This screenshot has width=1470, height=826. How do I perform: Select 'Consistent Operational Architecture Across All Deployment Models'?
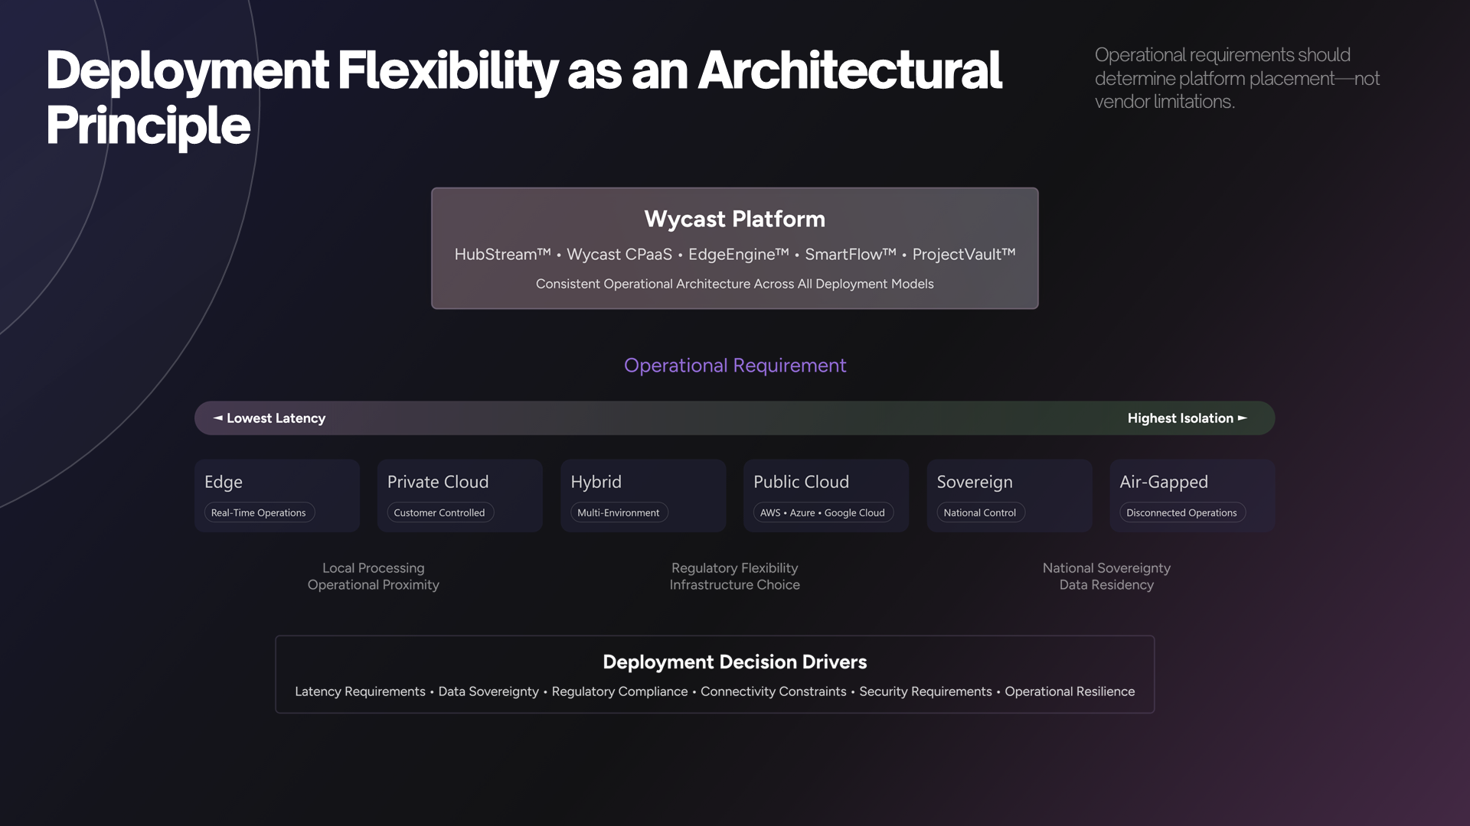click(734, 284)
